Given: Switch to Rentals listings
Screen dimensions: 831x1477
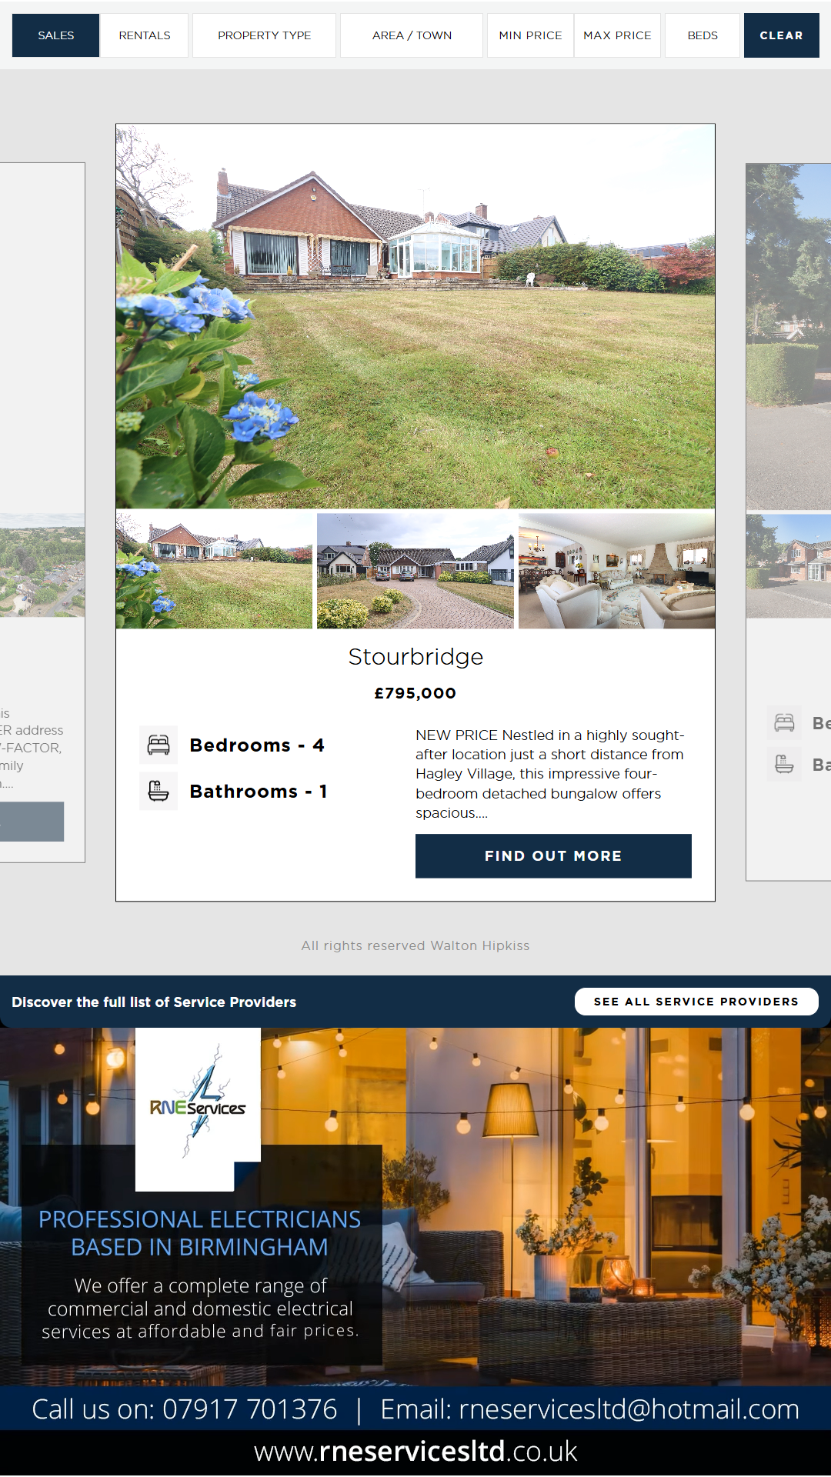Looking at the screenshot, I should (x=145, y=35).
